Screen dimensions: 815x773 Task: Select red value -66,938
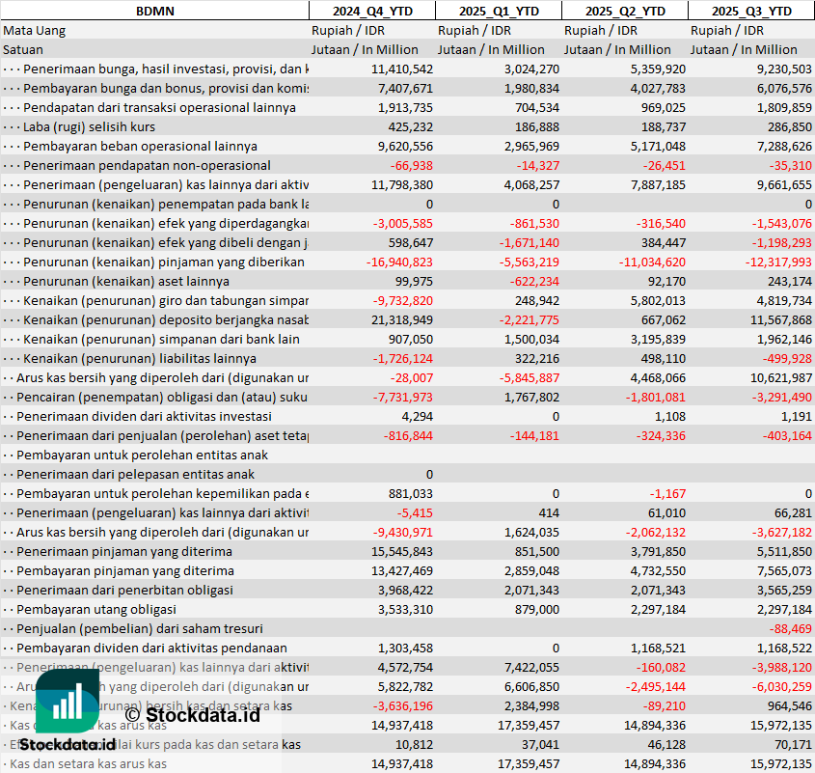(412, 165)
